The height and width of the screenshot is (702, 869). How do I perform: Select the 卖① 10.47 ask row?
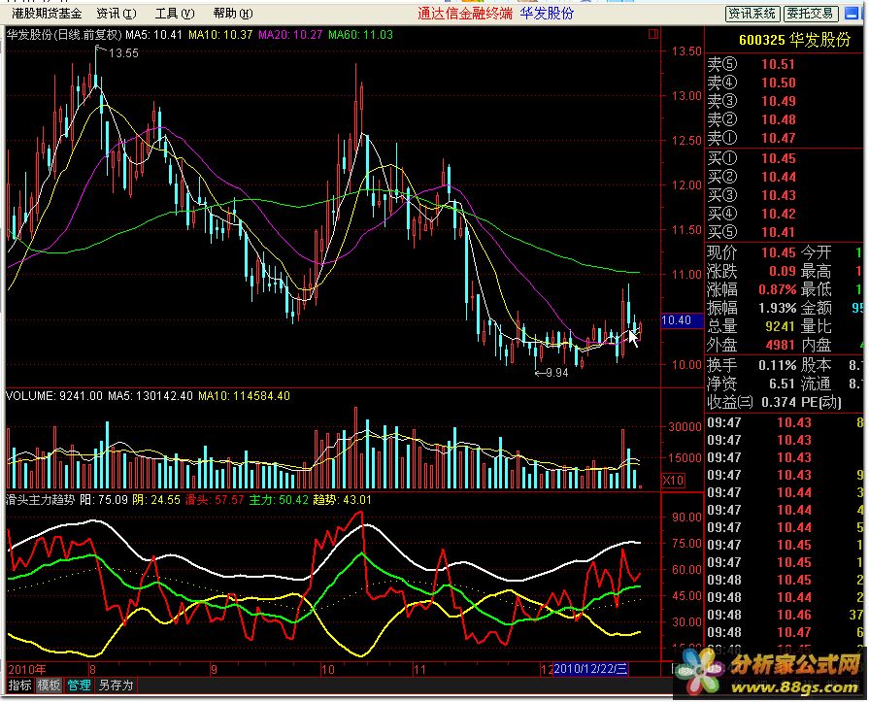tap(785, 138)
